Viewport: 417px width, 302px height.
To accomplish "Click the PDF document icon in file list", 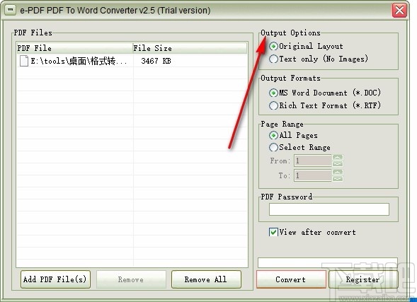I will click(23, 61).
